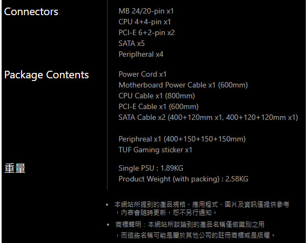Click the TUF Gaming sticker x1 text
Screen dimensions: 308x243
tap(155, 150)
